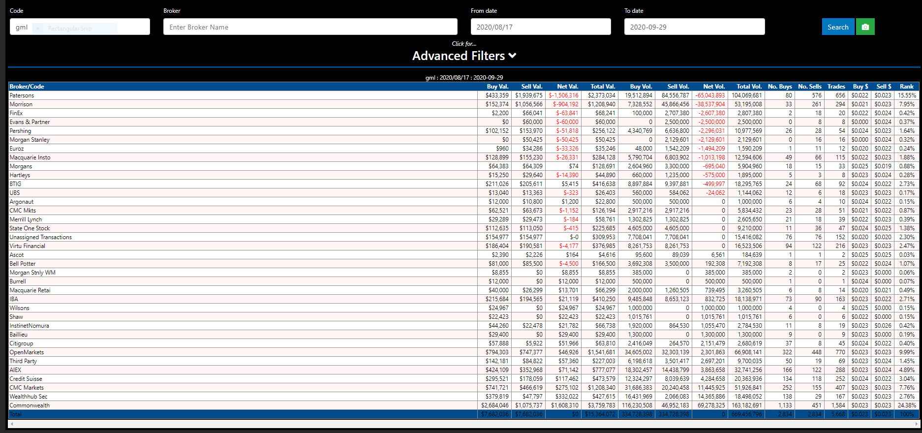This screenshot has height=433, width=922.
Task: Sort by Total Val. column header
Action: point(603,87)
